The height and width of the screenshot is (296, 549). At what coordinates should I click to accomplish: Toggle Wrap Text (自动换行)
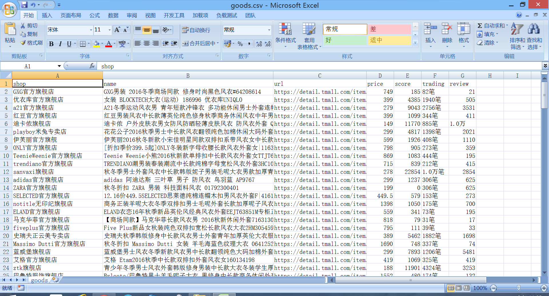[196, 30]
